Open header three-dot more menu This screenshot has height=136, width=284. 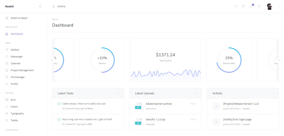(x=278, y=6)
